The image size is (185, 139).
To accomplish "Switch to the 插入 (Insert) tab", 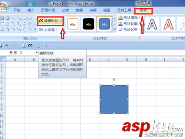I will coord(31,10).
